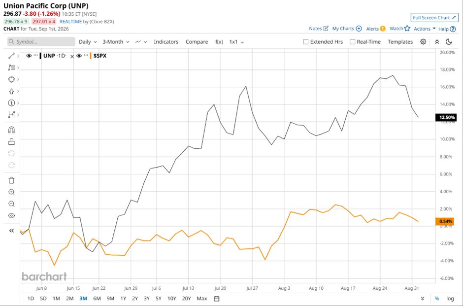Open the Daily frequency dropdown
This screenshot has height=306, width=463.
[88, 42]
